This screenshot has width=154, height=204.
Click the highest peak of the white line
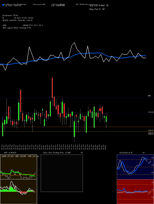point(74,43)
